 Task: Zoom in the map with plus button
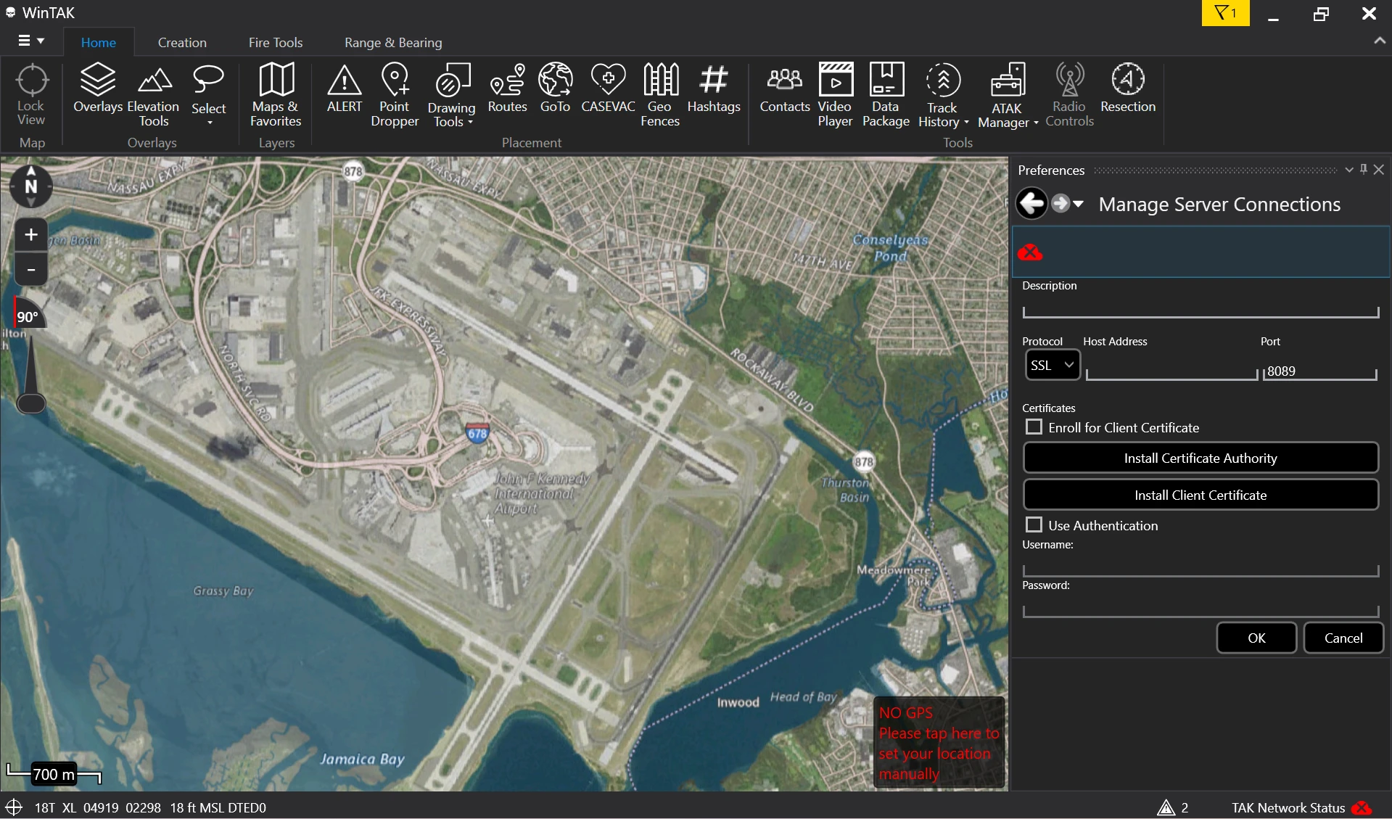[x=31, y=234]
